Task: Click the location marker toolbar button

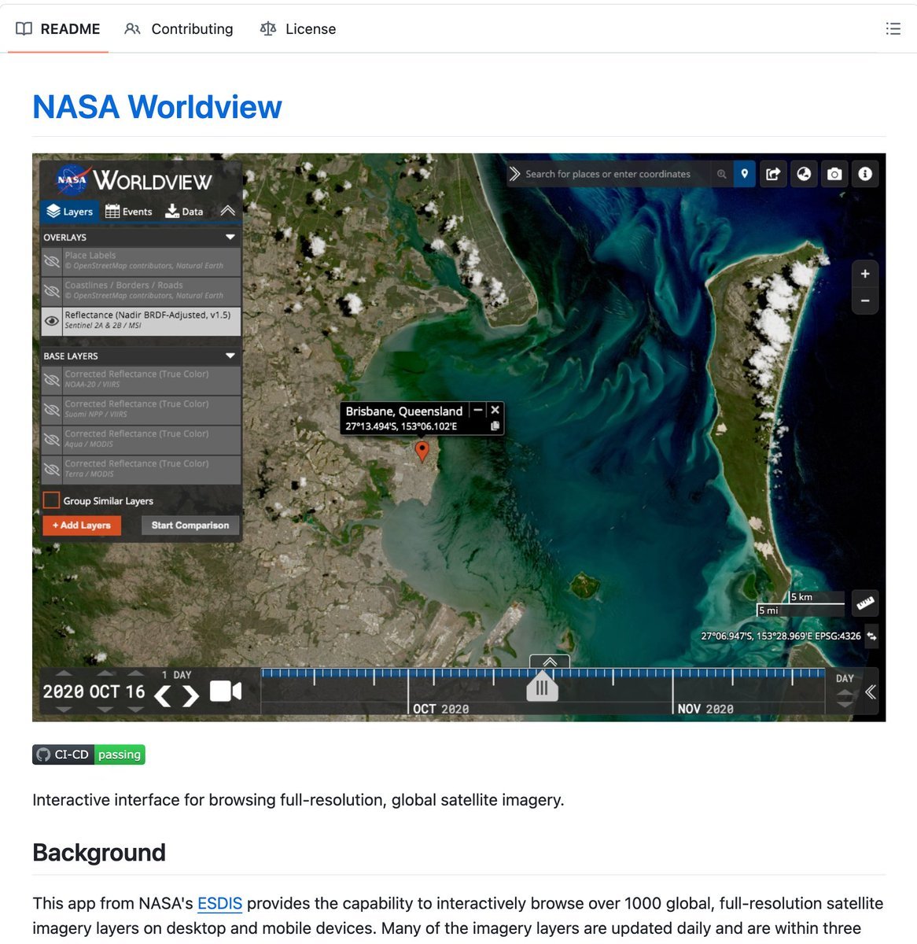Action: click(744, 175)
